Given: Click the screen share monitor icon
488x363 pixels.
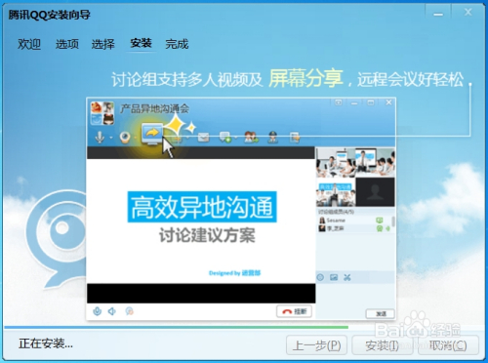Looking at the screenshot, I should click(152, 134).
